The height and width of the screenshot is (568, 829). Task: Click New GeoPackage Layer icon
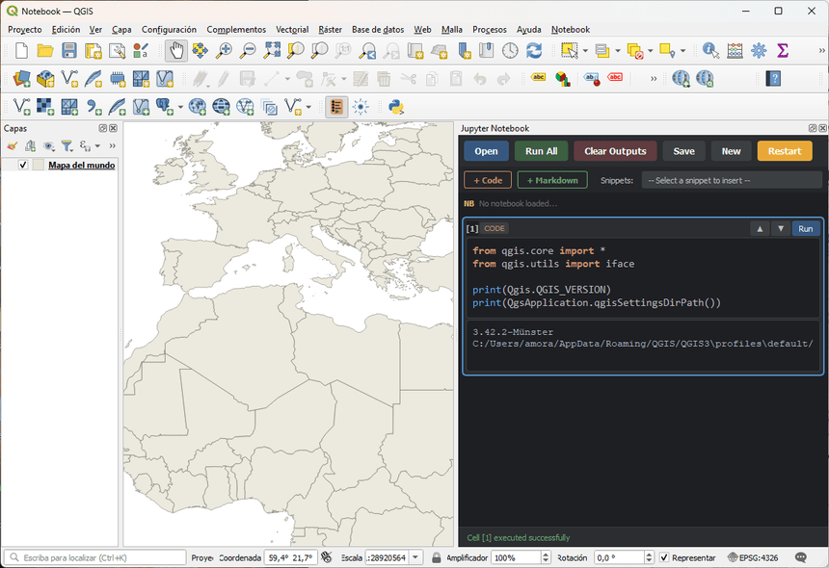pyautogui.click(x=45, y=79)
